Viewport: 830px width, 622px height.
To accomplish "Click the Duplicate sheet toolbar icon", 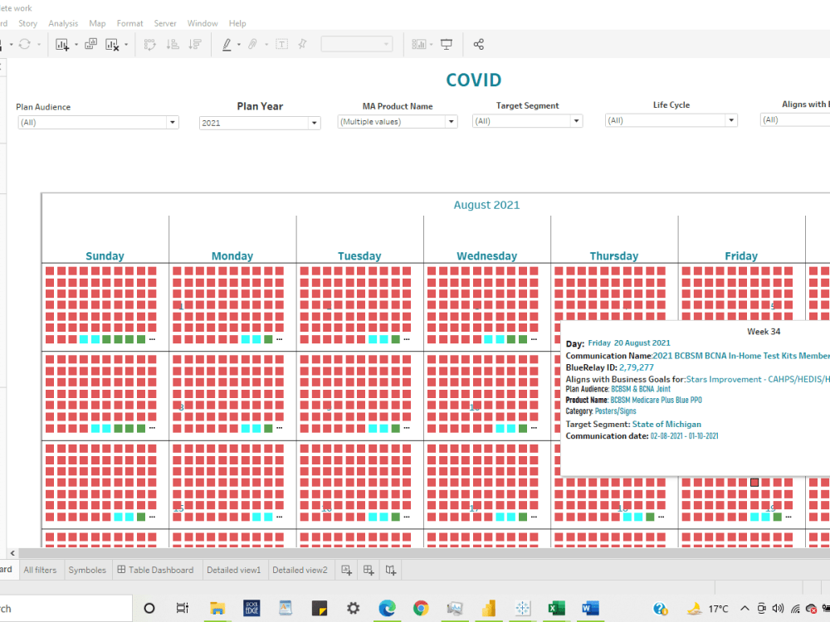I will [90, 44].
